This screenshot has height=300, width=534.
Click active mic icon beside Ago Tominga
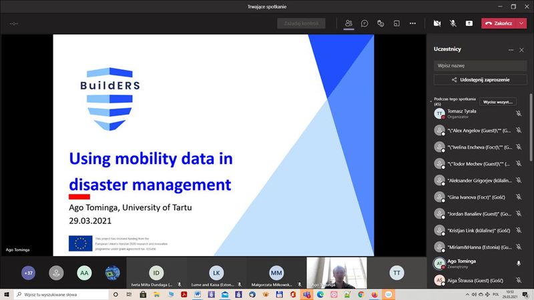click(x=519, y=263)
